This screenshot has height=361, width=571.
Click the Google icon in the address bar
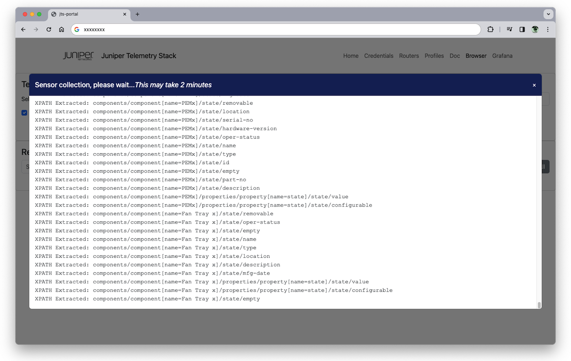click(x=77, y=29)
